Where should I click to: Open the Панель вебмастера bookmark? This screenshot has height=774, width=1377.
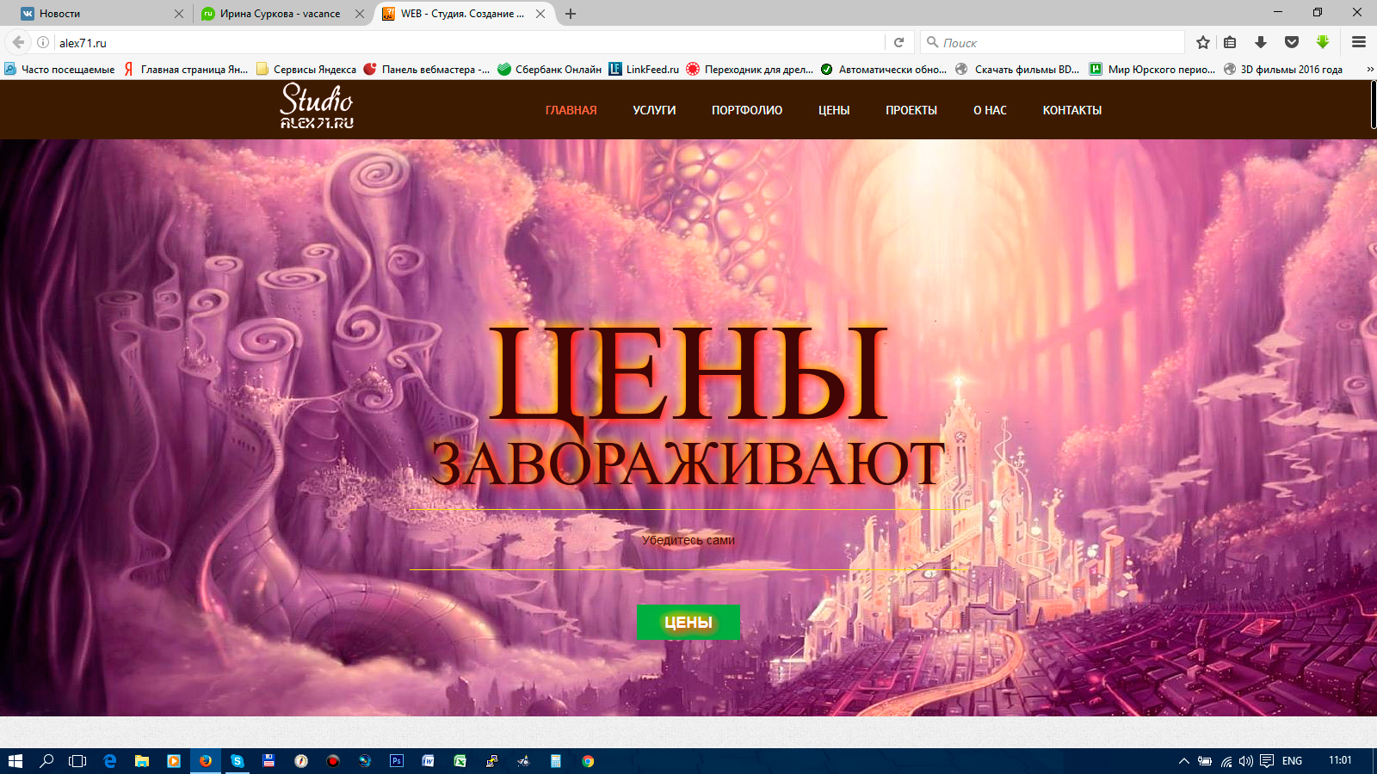pyautogui.click(x=427, y=70)
